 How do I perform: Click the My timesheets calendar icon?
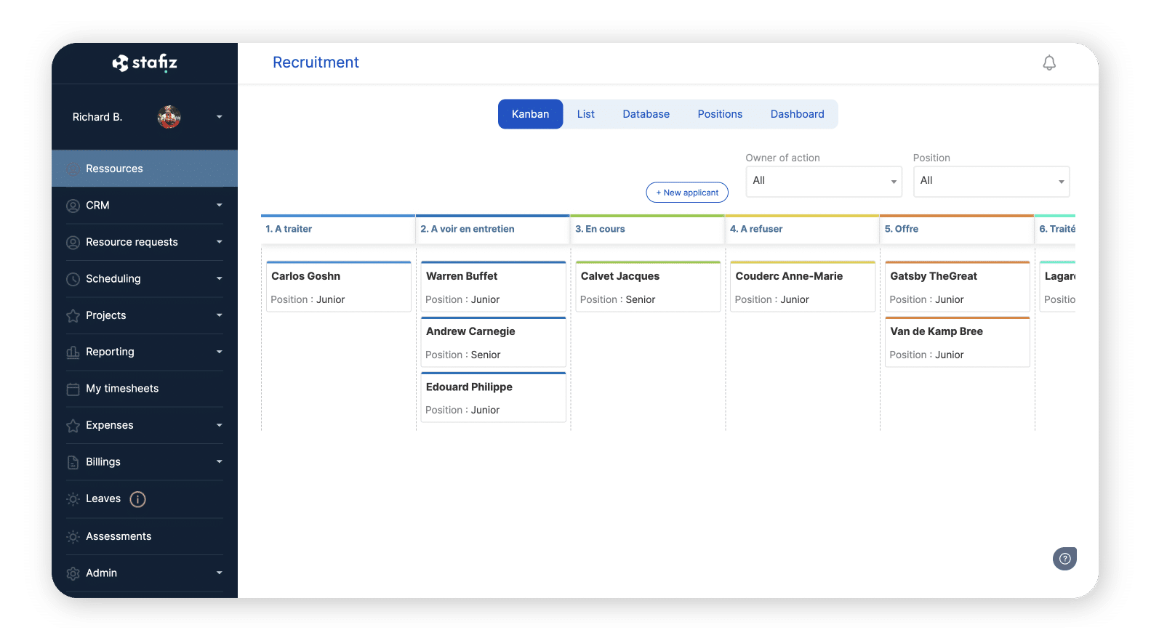coord(73,389)
